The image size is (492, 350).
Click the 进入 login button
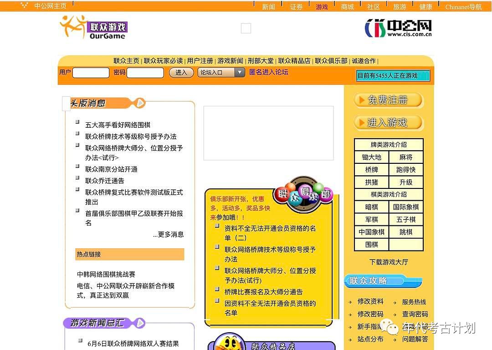pyautogui.click(x=181, y=72)
